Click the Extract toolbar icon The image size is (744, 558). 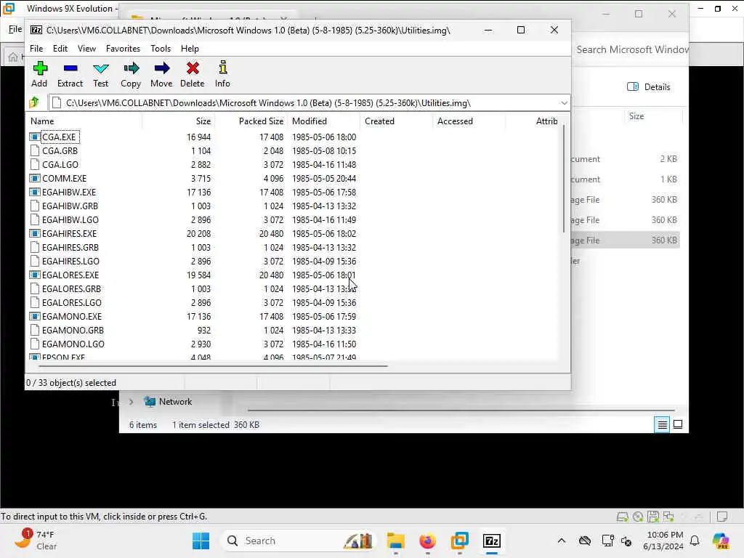coord(70,74)
